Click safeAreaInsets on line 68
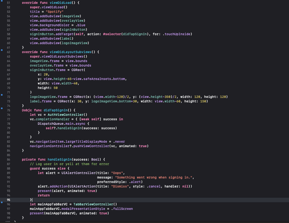The height and width of the screenshot is (223, 289). coord(97,79)
